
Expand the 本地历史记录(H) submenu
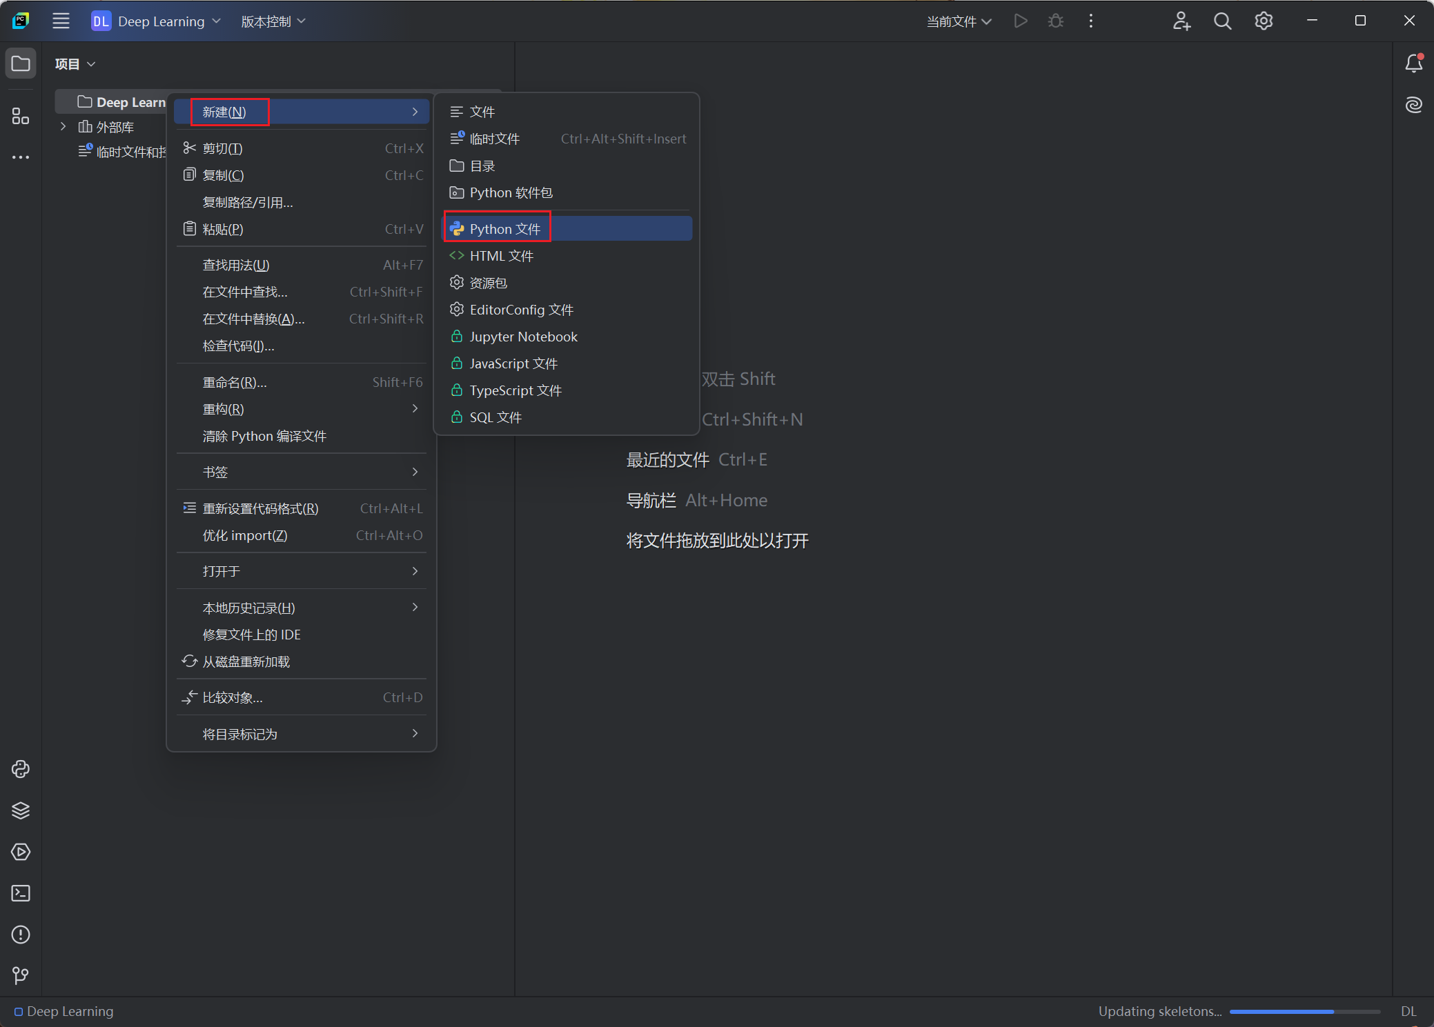302,608
